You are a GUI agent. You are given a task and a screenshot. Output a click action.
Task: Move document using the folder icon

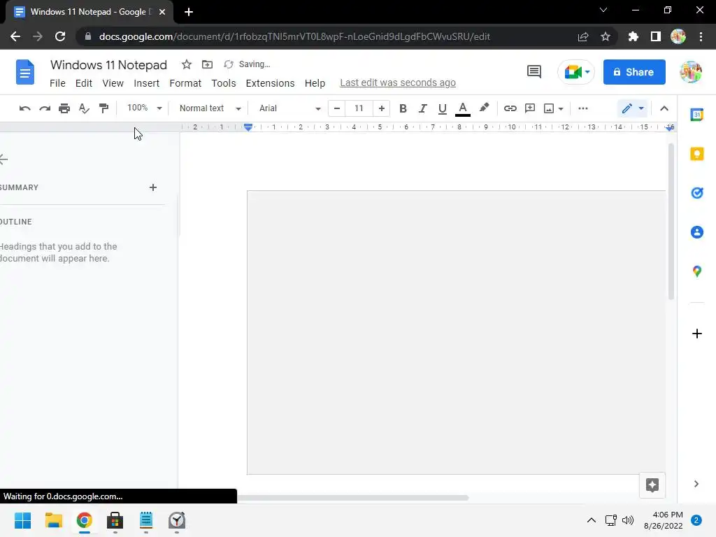(207, 64)
